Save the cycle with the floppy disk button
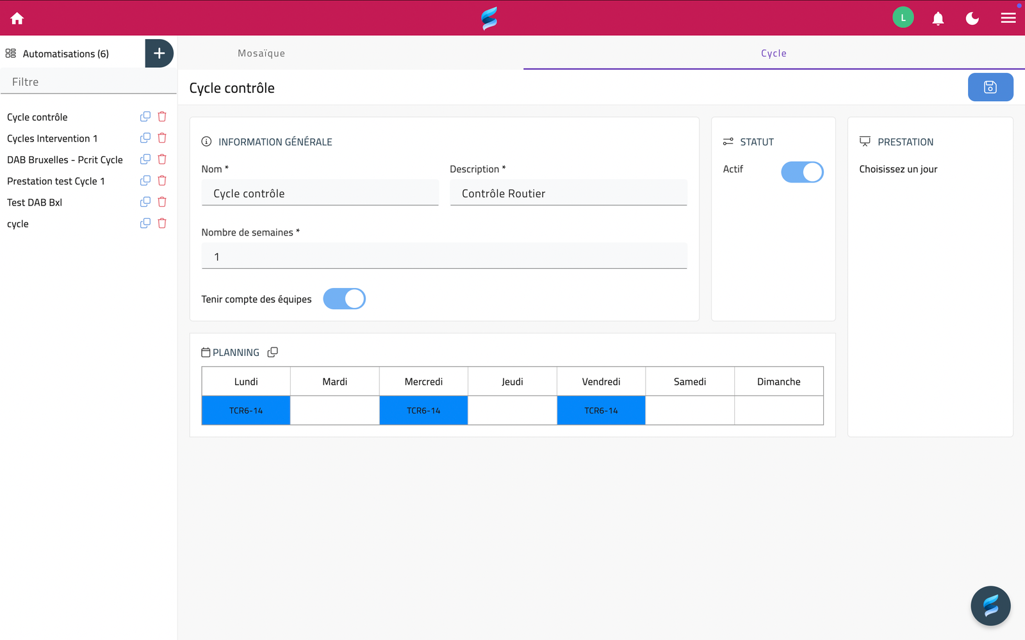The image size is (1025, 640). click(990, 87)
